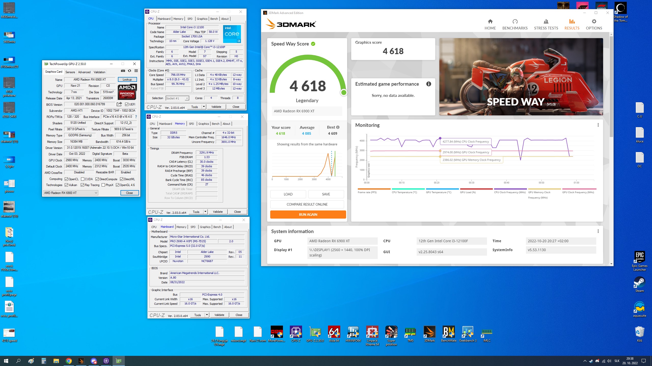The width and height of the screenshot is (652, 366).
Task: Switch to the Sensors tab in GPU-Z
Action: point(70,72)
